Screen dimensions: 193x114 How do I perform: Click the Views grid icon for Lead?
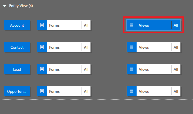pyautogui.click(x=131, y=69)
